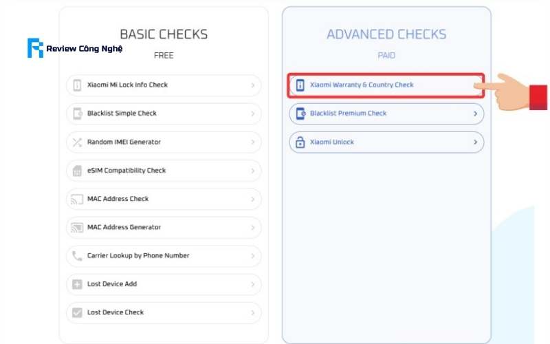550x344 pixels.
Task: Select Carrier Lookup by Phone Number
Action: (164, 255)
